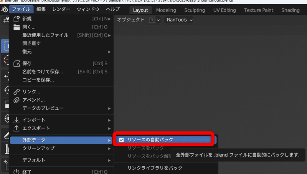The width and height of the screenshot is (307, 174).
Task: Choose 終了 menu entry
Action: click(61, 172)
